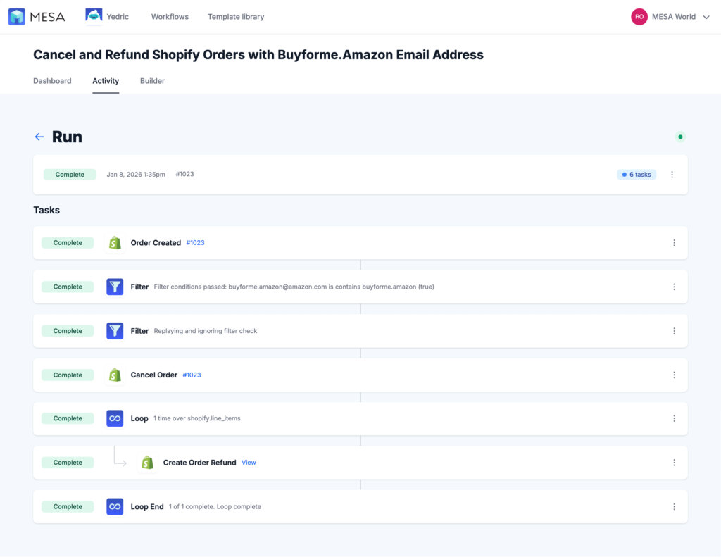This screenshot has width=721, height=557.
Task: Click the infinity icon on Loop End
Action: tap(115, 506)
